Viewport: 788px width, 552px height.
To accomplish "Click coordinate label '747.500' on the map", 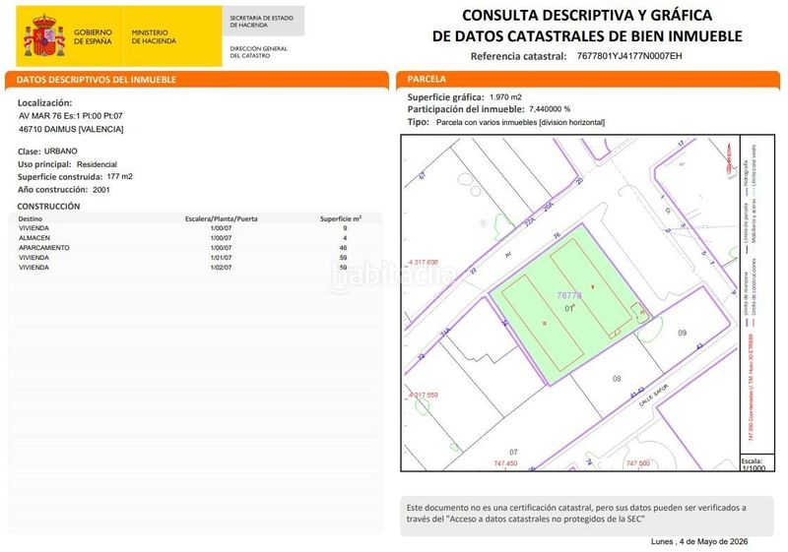I will point(637,463).
